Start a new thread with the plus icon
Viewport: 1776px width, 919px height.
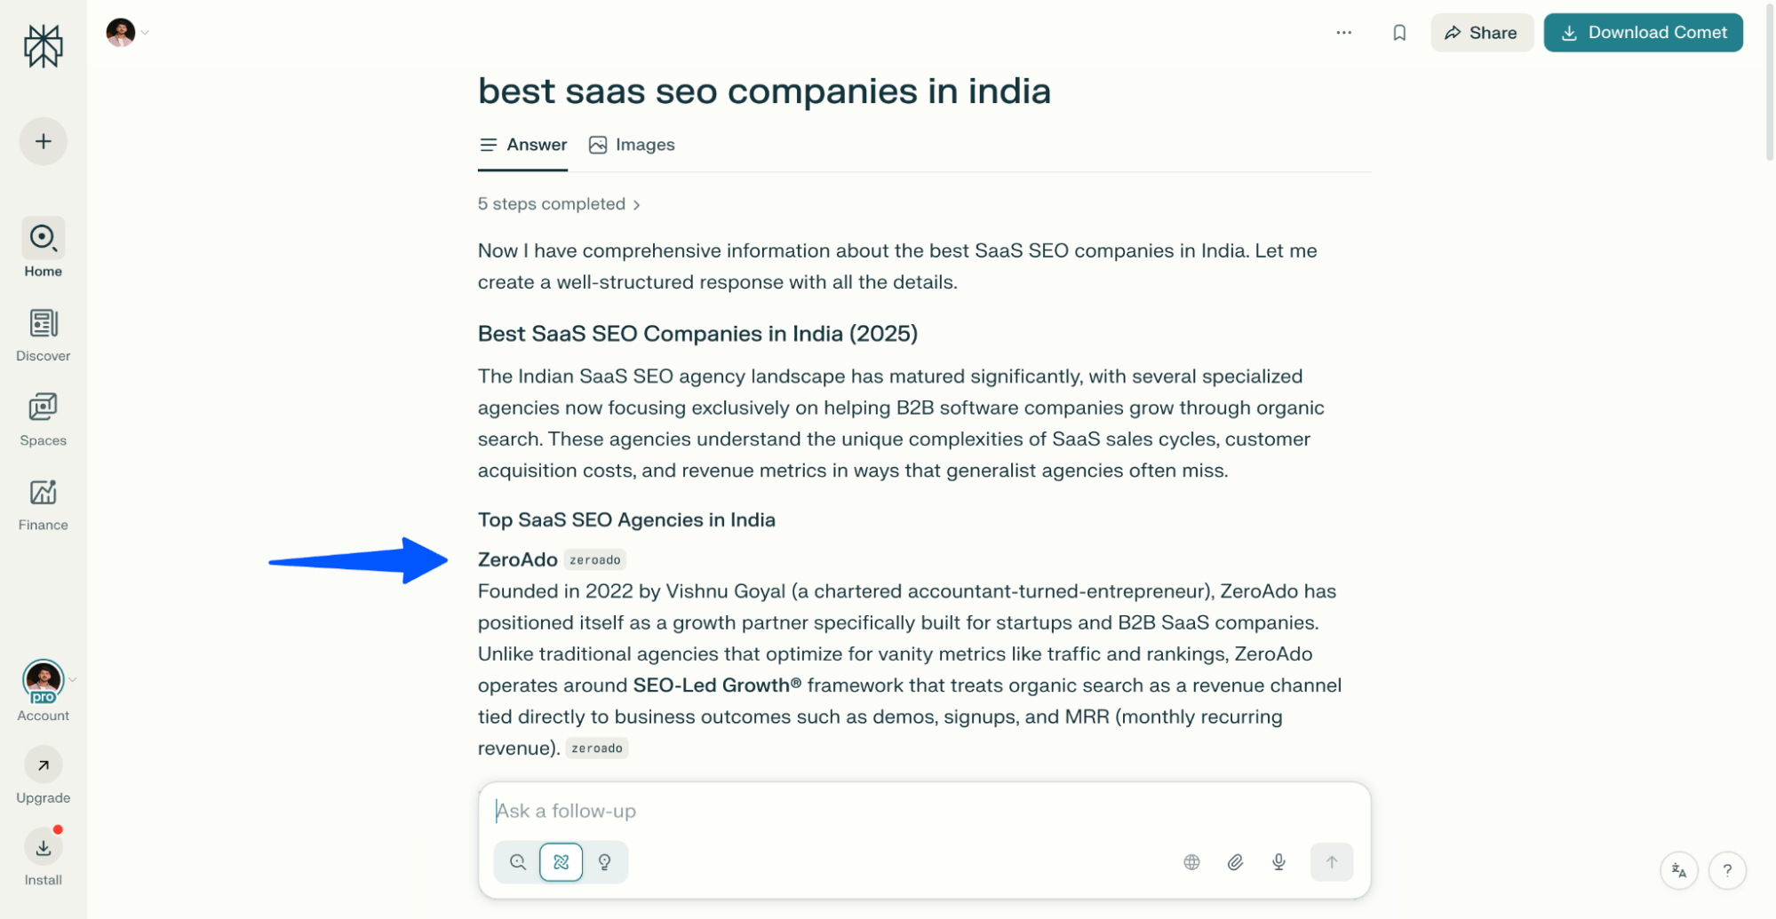pyautogui.click(x=43, y=140)
